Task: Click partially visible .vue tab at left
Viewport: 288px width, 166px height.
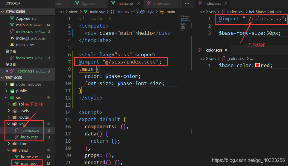Action: pyautogui.click(x=59, y=3)
